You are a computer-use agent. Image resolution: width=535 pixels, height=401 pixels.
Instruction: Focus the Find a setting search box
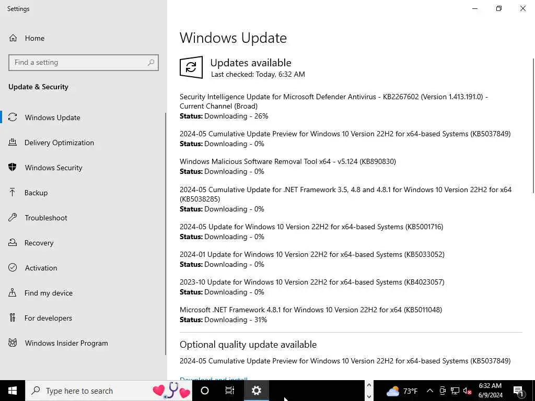coord(84,63)
